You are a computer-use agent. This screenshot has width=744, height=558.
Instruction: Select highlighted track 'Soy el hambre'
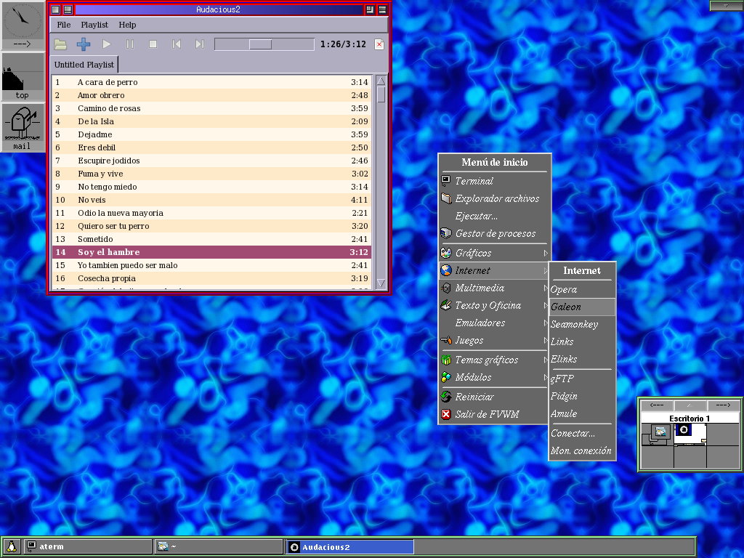(211, 252)
